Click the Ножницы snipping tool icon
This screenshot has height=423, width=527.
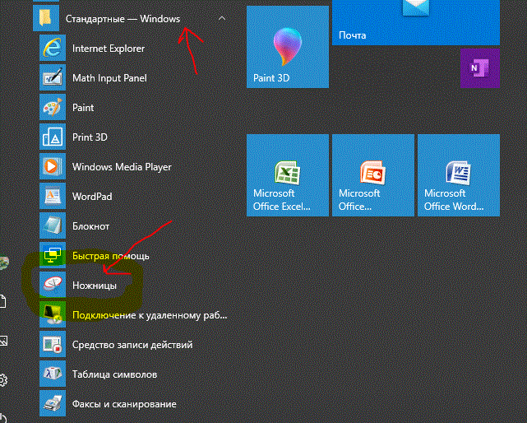(53, 285)
